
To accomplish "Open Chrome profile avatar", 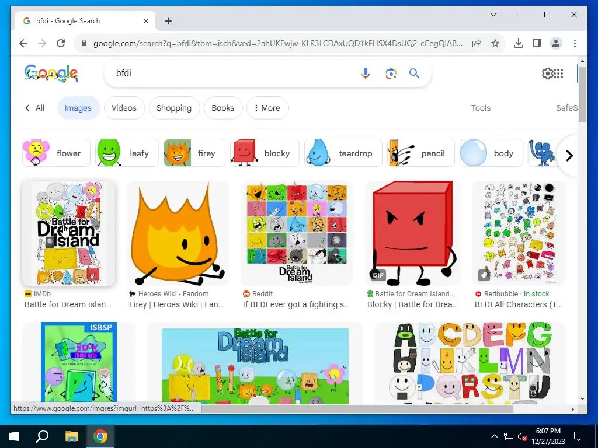I will tap(556, 43).
